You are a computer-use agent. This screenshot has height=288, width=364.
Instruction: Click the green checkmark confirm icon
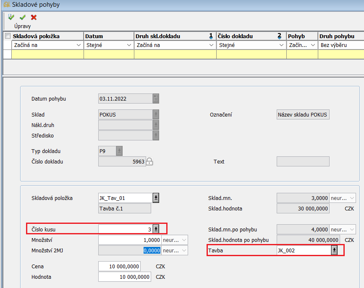[22, 18]
